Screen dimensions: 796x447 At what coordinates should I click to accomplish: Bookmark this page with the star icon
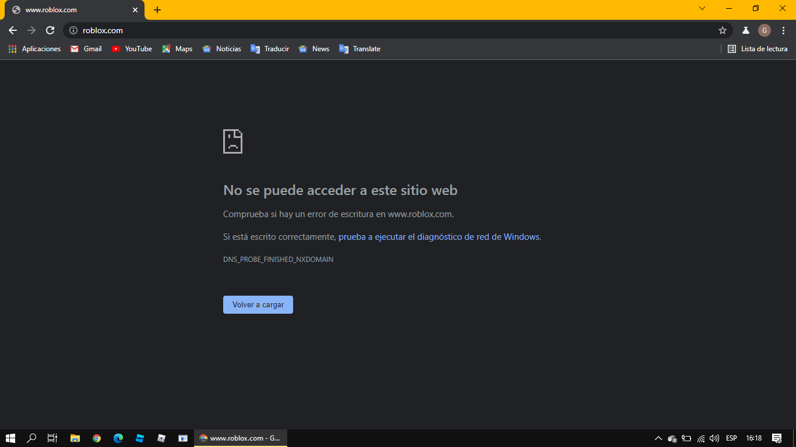[x=723, y=30]
